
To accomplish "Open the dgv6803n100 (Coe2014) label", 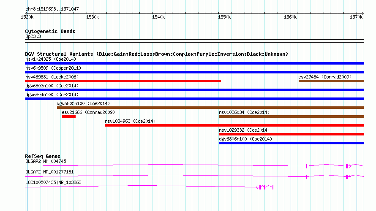I will [x=52, y=86].
